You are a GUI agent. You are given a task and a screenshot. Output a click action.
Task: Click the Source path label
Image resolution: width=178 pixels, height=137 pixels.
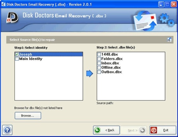pos(105,103)
